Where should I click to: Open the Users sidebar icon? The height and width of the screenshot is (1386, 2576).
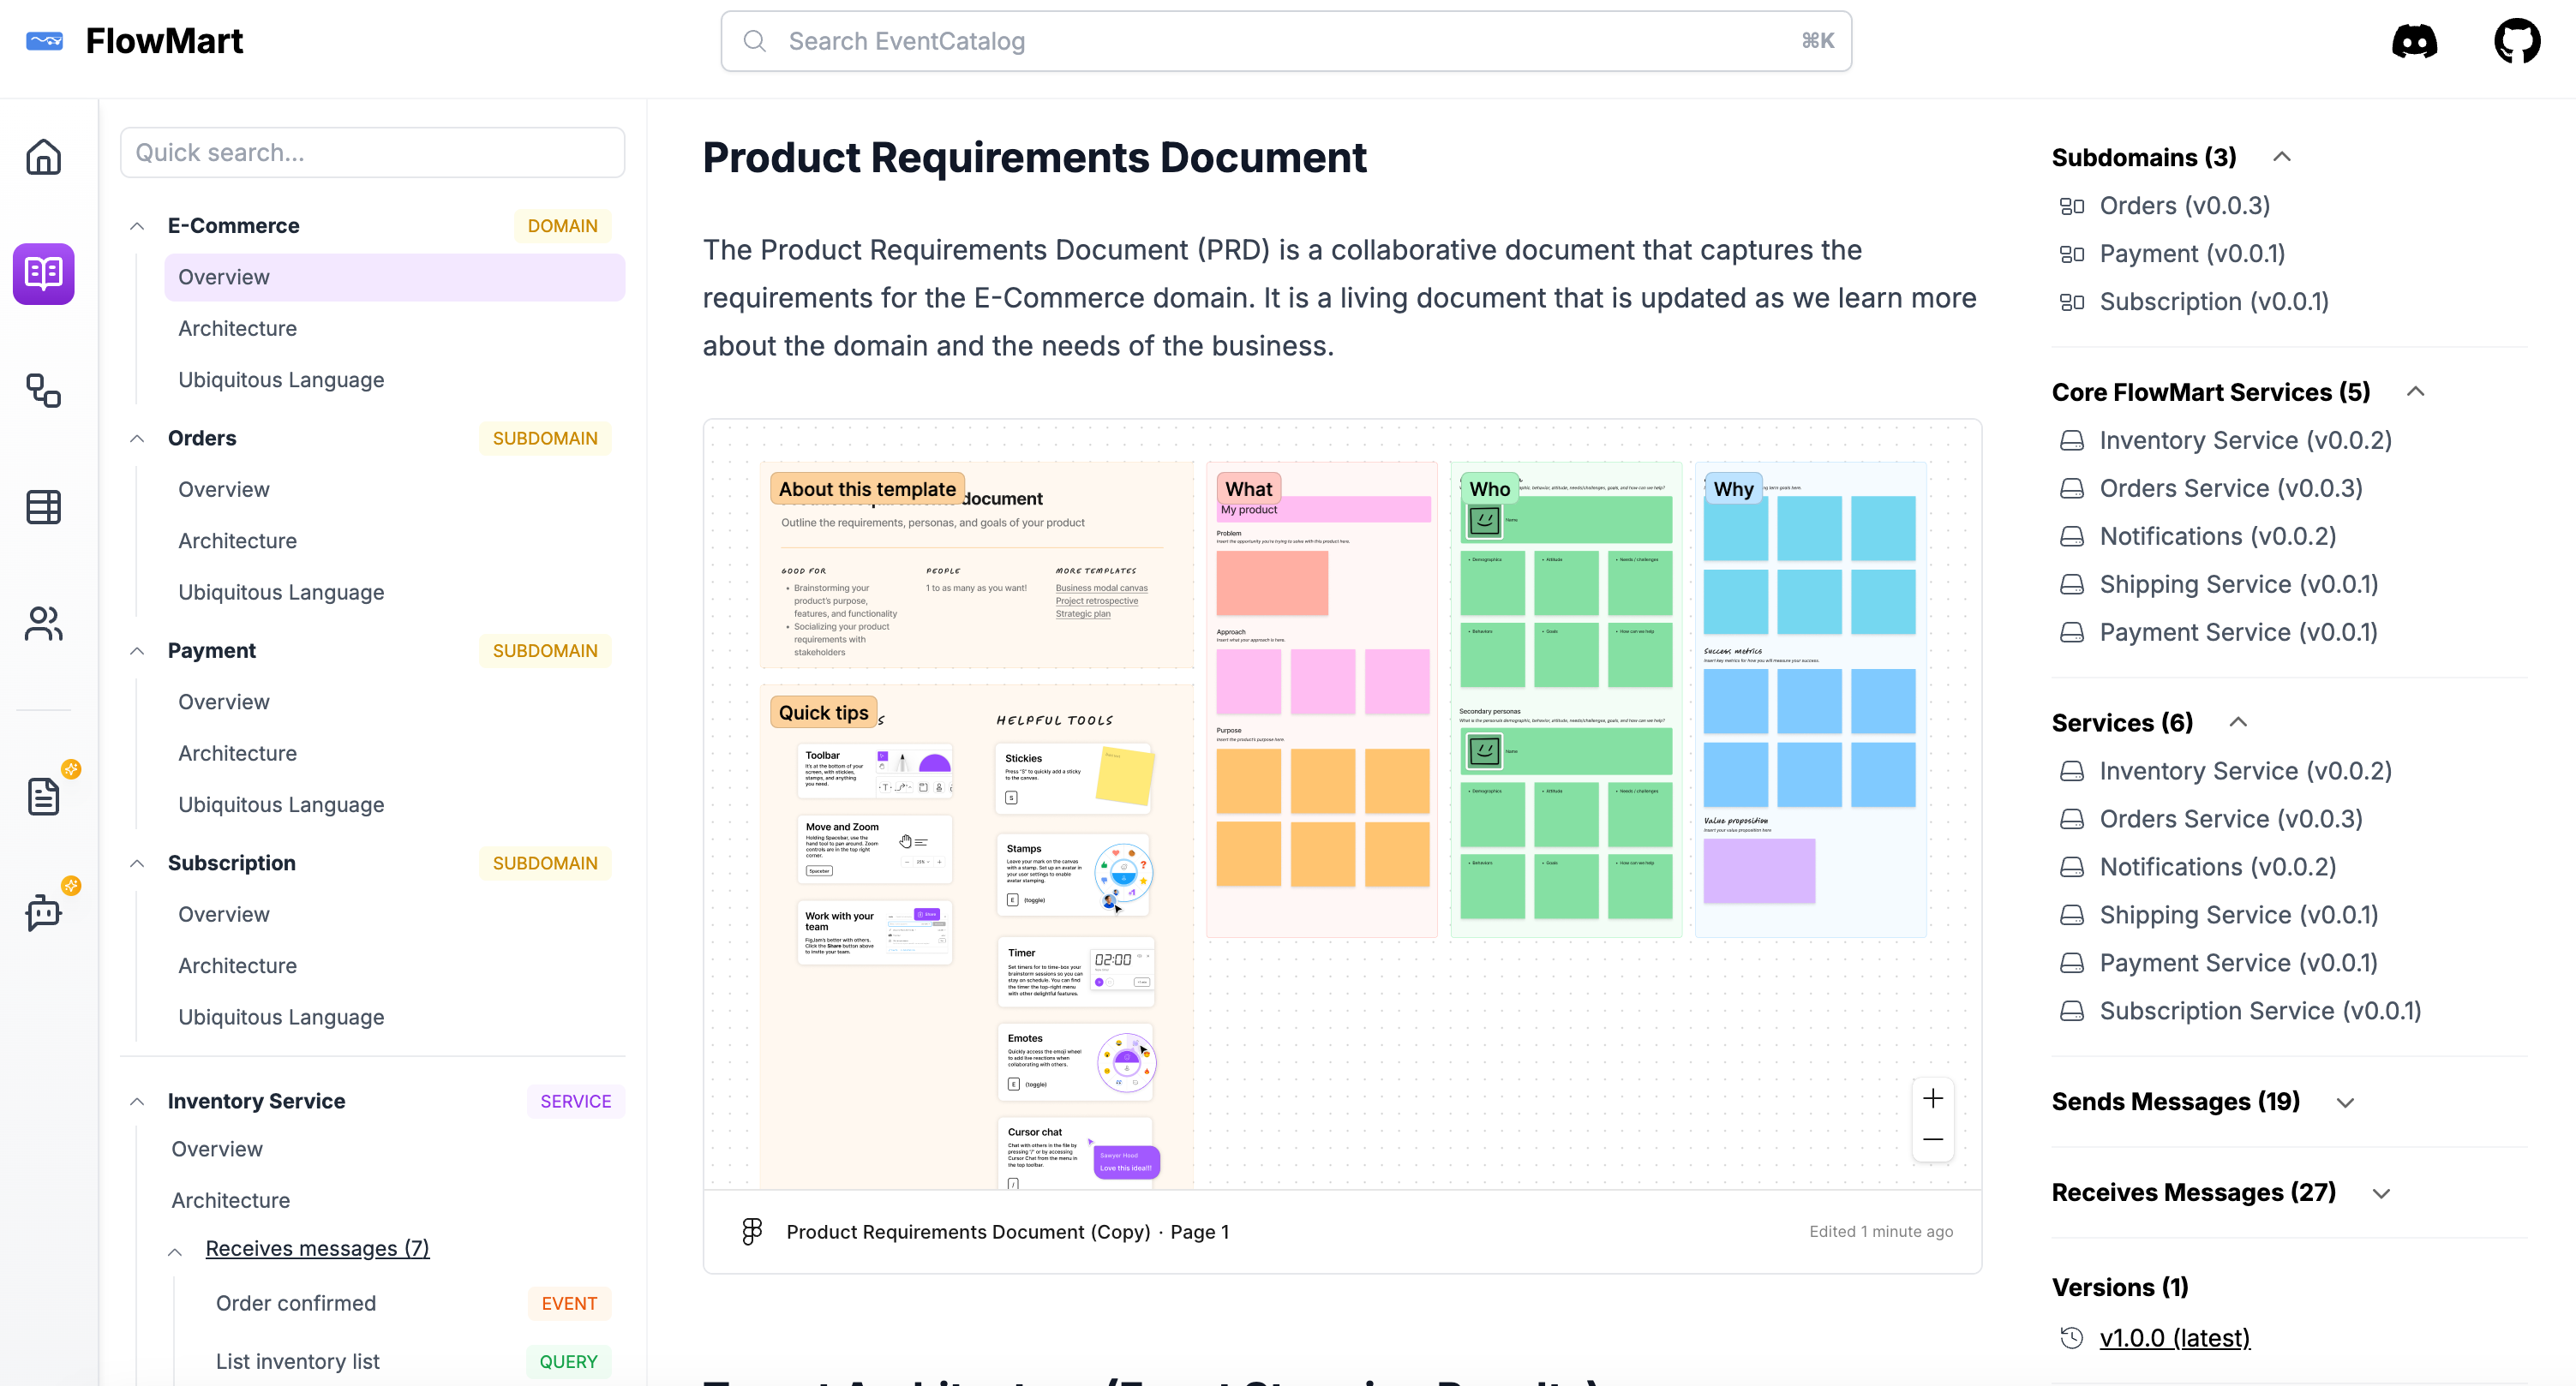[x=43, y=624]
